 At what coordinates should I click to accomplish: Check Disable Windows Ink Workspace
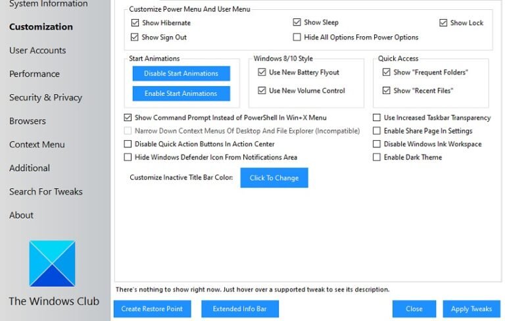377,145
